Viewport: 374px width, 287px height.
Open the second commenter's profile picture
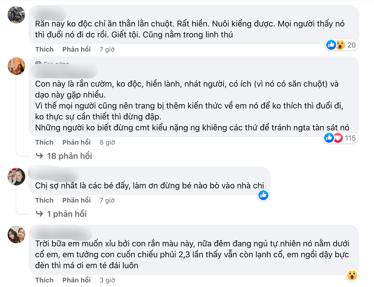coord(16,66)
